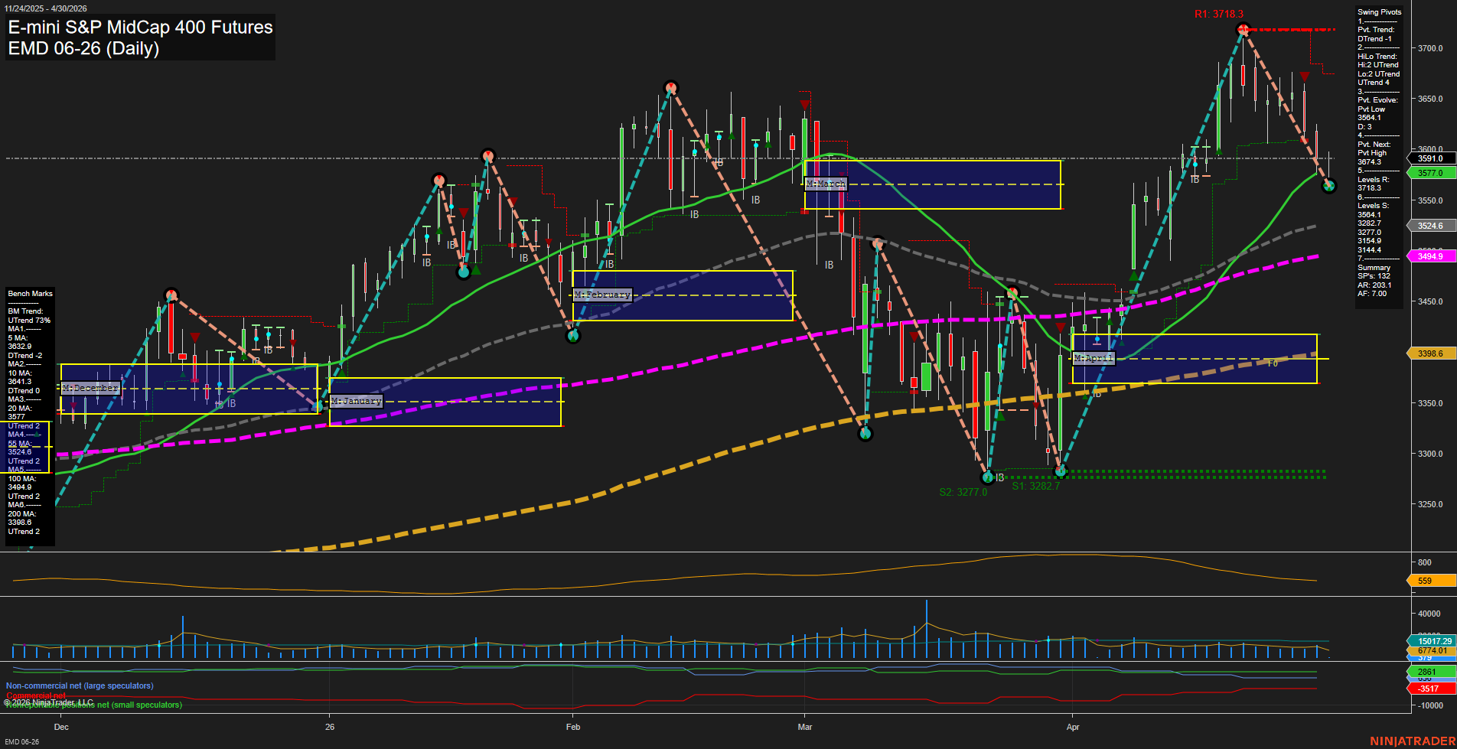The height and width of the screenshot is (749, 1457).
Task: Click the swing high pivot circle at R1 3718.3
Action: click(1243, 30)
